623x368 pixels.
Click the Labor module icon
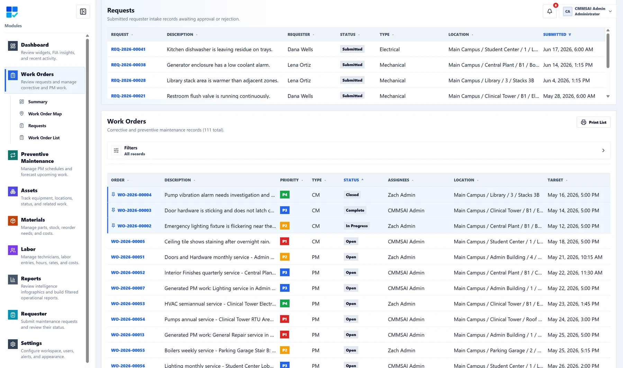(13, 250)
